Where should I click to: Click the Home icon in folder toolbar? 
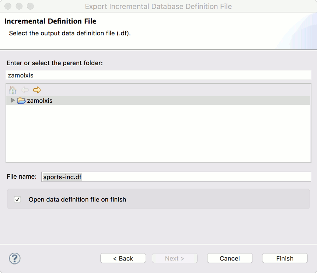[13, 90]
